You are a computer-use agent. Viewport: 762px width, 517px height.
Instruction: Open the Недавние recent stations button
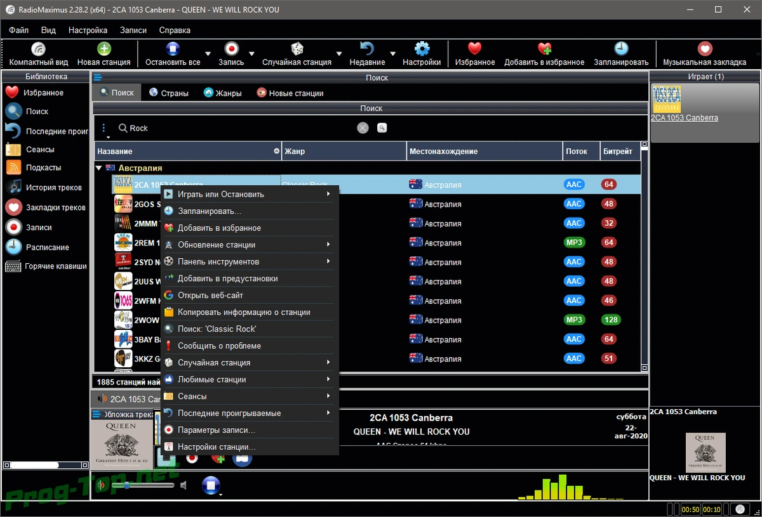click(x=367, y=54)
